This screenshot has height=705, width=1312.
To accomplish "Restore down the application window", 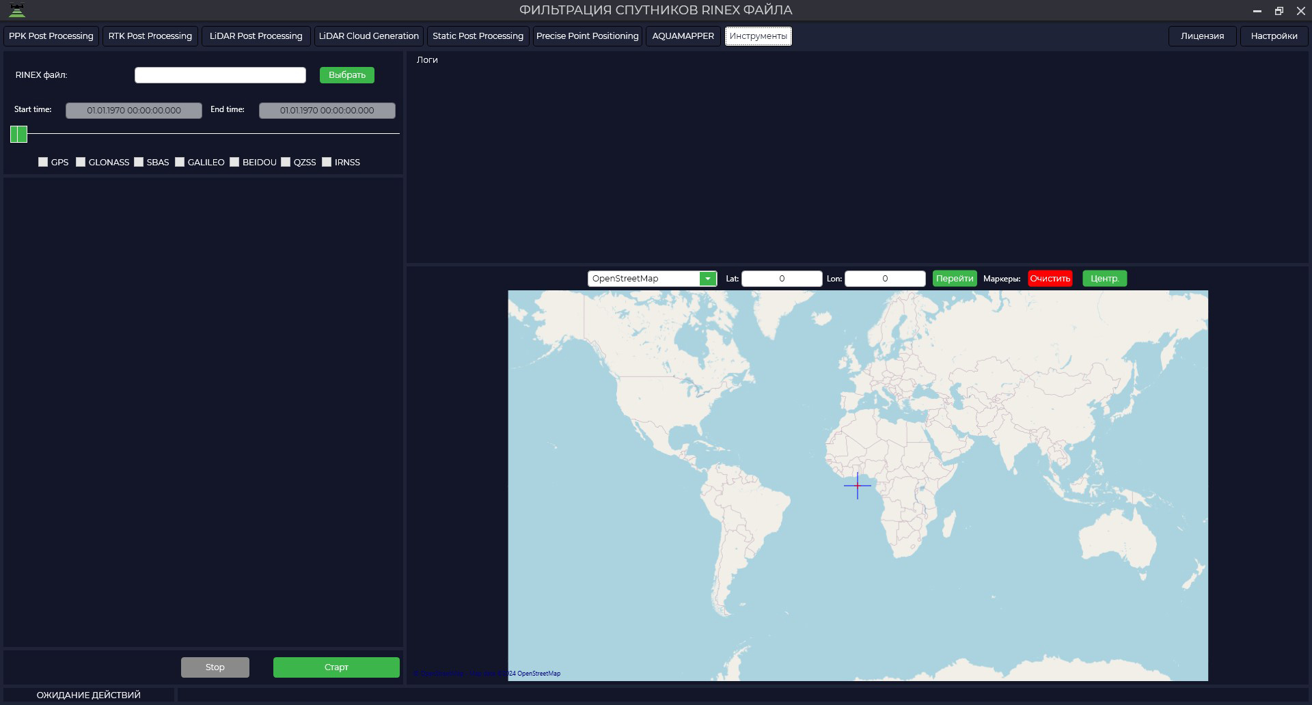I will pyautogui.click(x=1279, y=11).
